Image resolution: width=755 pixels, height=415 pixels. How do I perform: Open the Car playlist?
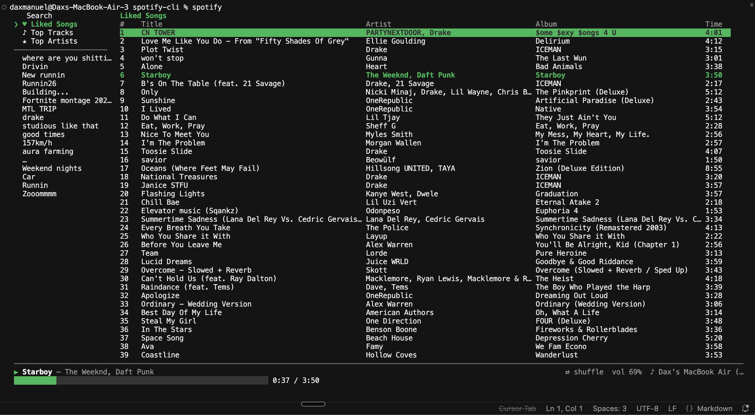click(x=28, y=177)
